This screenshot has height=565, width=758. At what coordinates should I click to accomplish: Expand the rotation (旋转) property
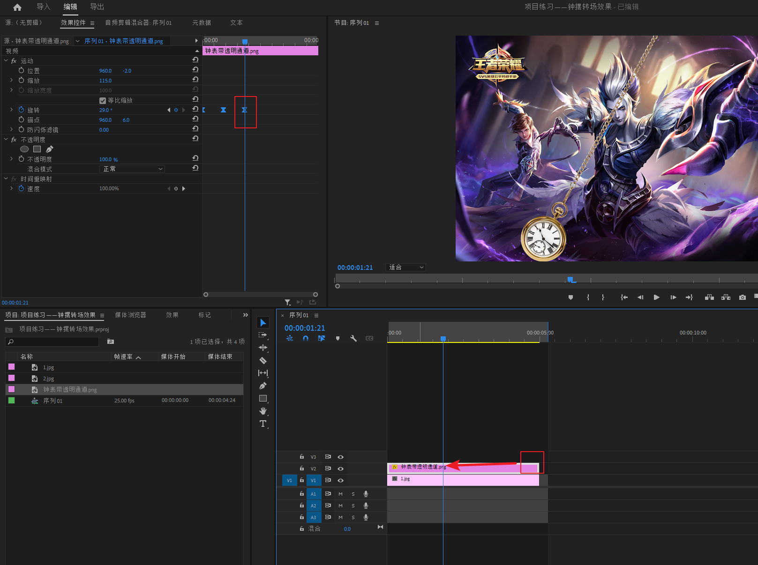pyautogui.click(x=12, y=110)
